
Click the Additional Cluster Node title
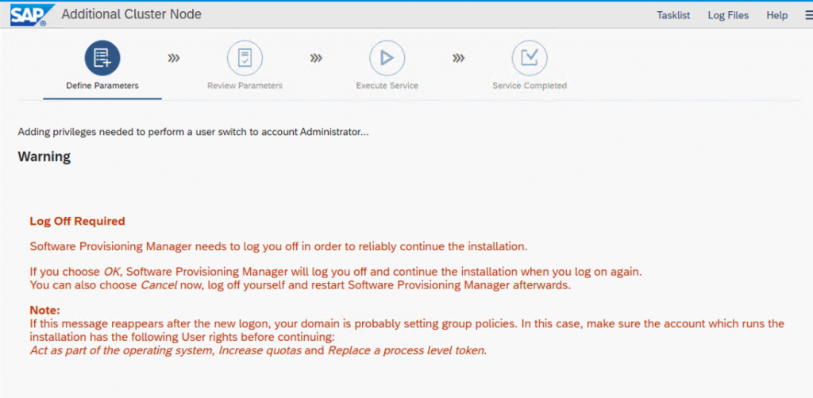click(131, 14)
